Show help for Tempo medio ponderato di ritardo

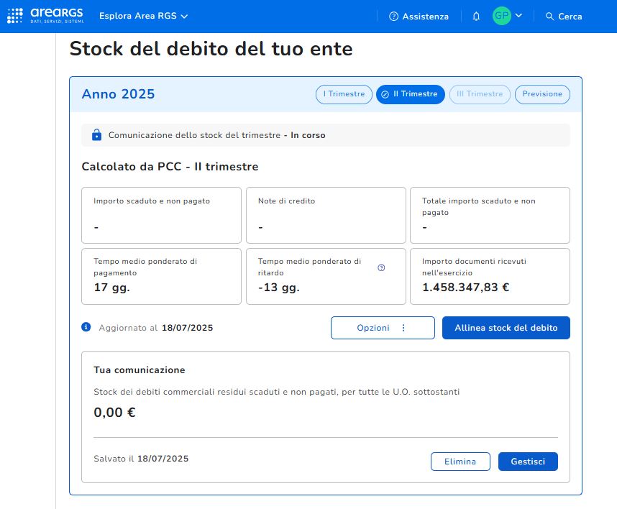tap(381, 267)
